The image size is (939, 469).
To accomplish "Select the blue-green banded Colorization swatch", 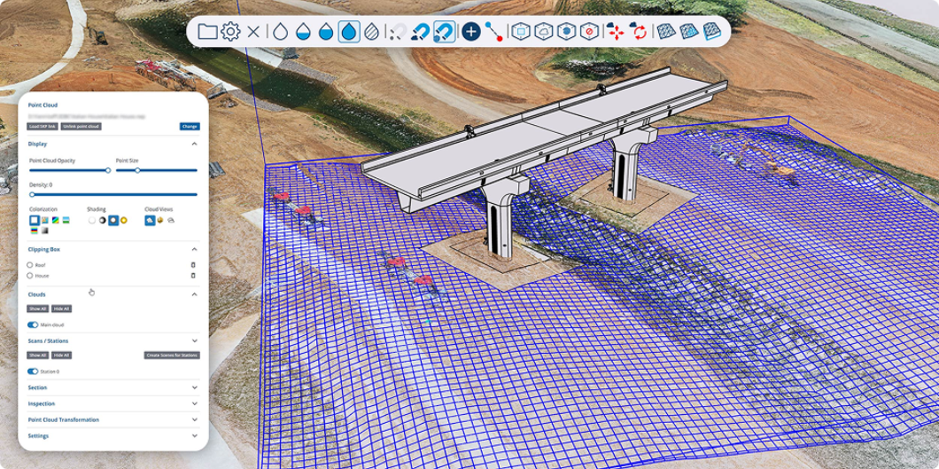I will click(66, 220).
